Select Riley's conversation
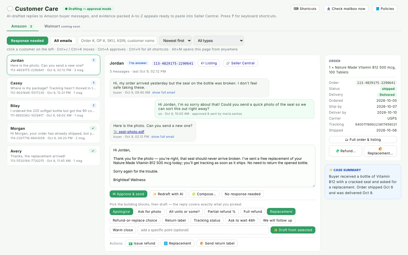408x255 pixels. 54,110
